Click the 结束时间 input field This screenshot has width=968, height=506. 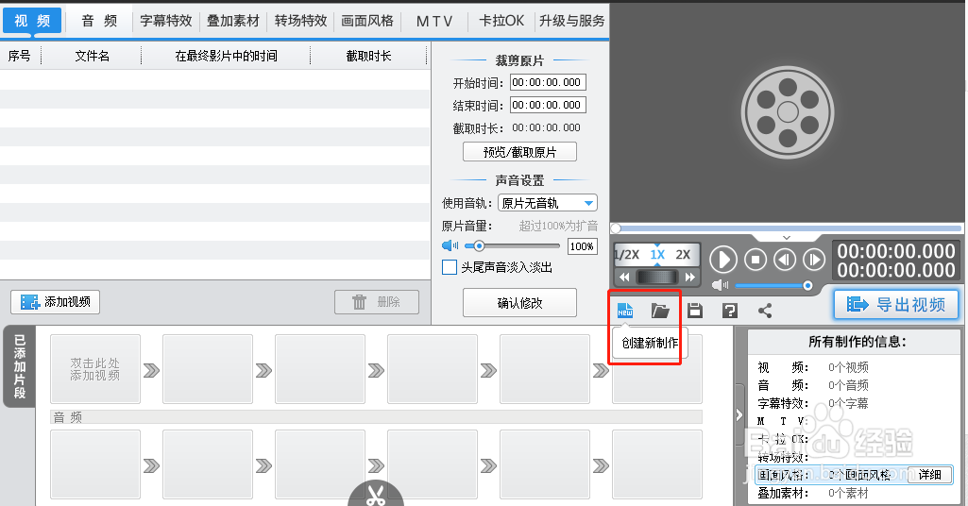click(548, 105)
